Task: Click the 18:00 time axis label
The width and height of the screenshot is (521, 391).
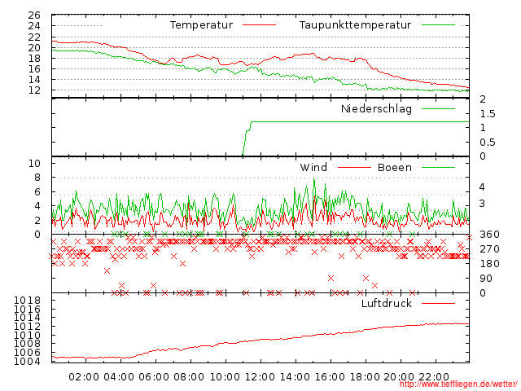Action: pyautogui.click(x=365, y=377)
